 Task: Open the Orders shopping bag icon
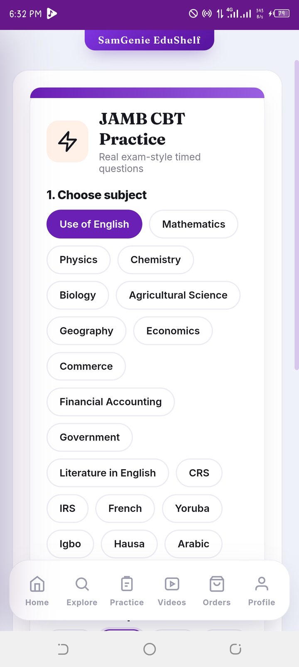217,584
